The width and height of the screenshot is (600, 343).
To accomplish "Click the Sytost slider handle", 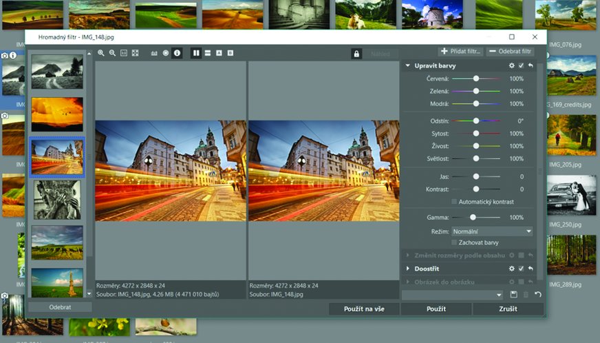I will (x=476, y=134).
